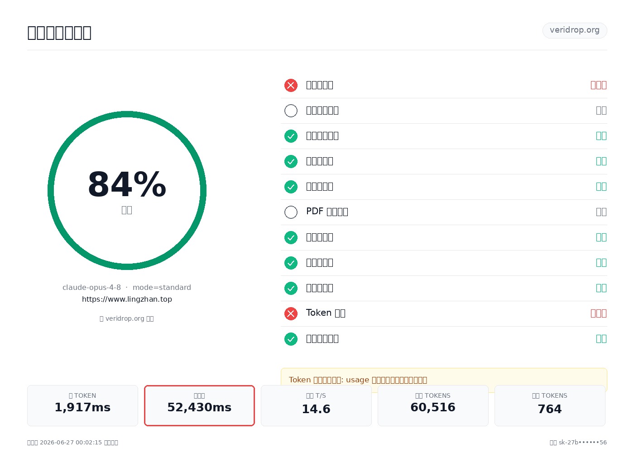Select the 14.6 T/S stat card
The width and height of the screenshot is (634, 453).
tap(316, 405)
